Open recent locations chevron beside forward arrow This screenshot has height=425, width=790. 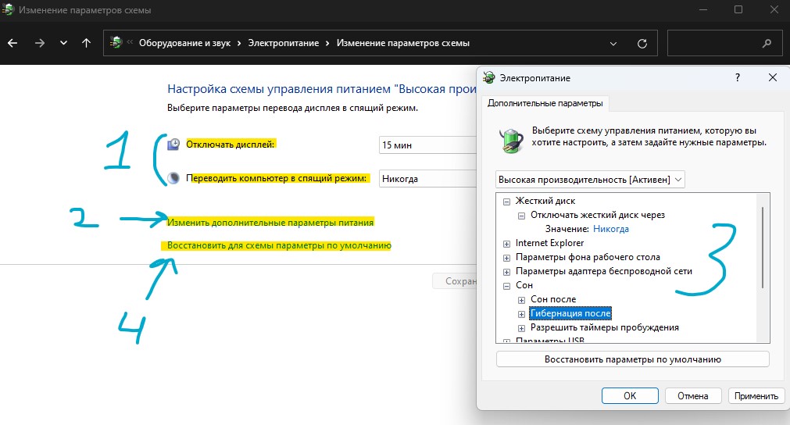tap(63, 43)
